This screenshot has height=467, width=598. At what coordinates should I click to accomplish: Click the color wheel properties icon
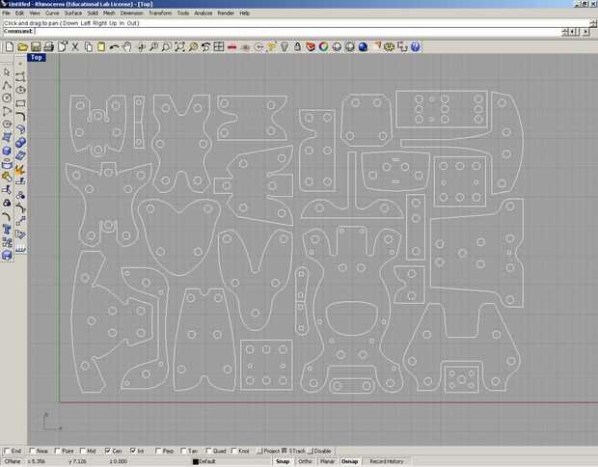point(323,47)
